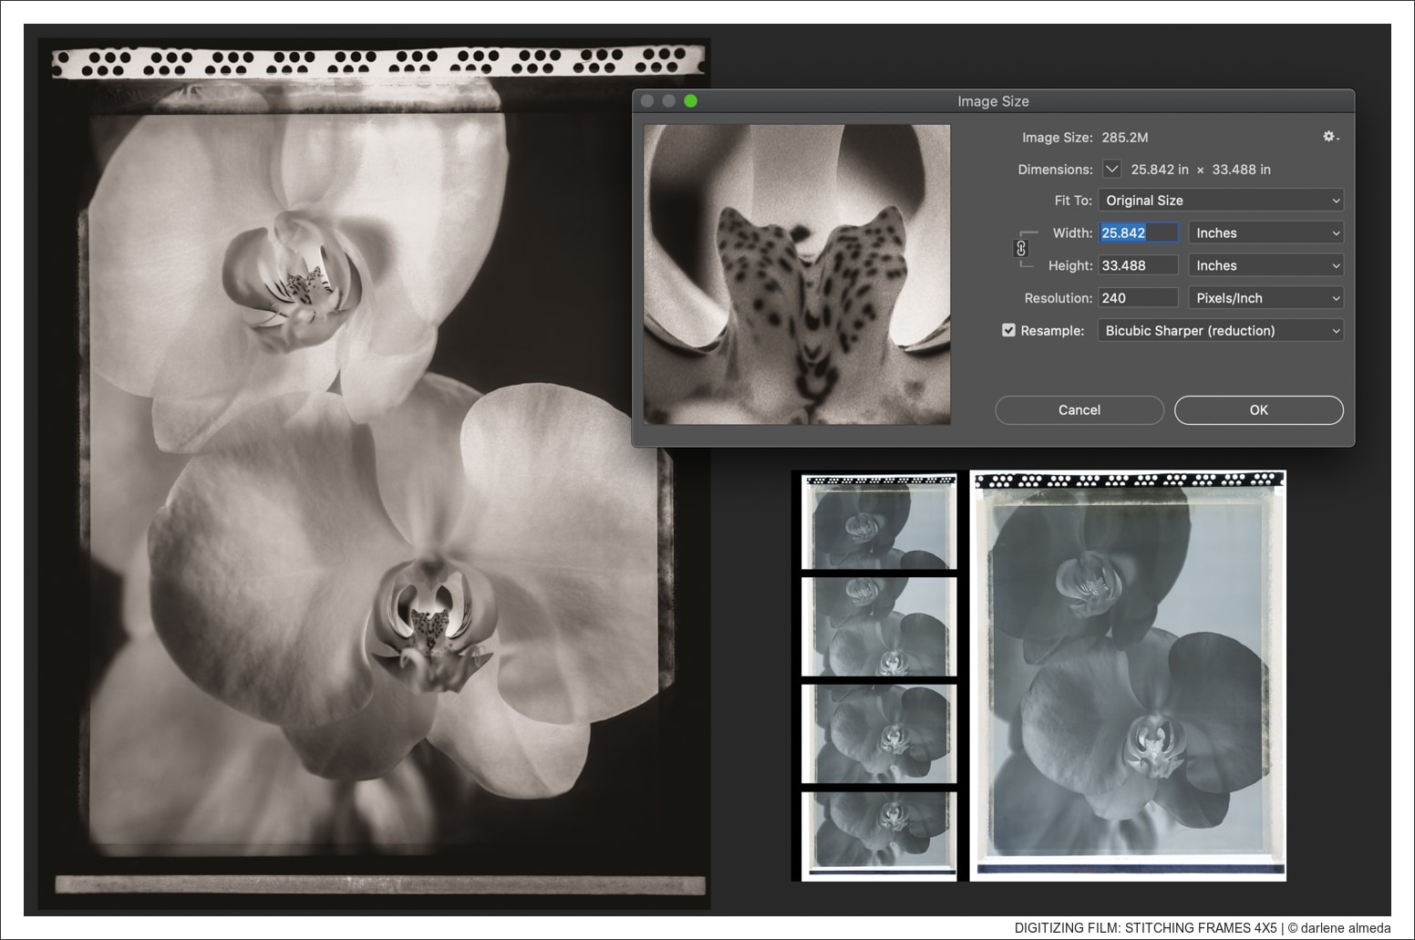Open the Dimensions units dropdown arrow
The width and height of the screenshot is (1415, 940).
(x=1111, y=169)
